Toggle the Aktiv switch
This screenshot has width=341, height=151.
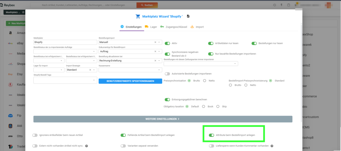[167, 44]
